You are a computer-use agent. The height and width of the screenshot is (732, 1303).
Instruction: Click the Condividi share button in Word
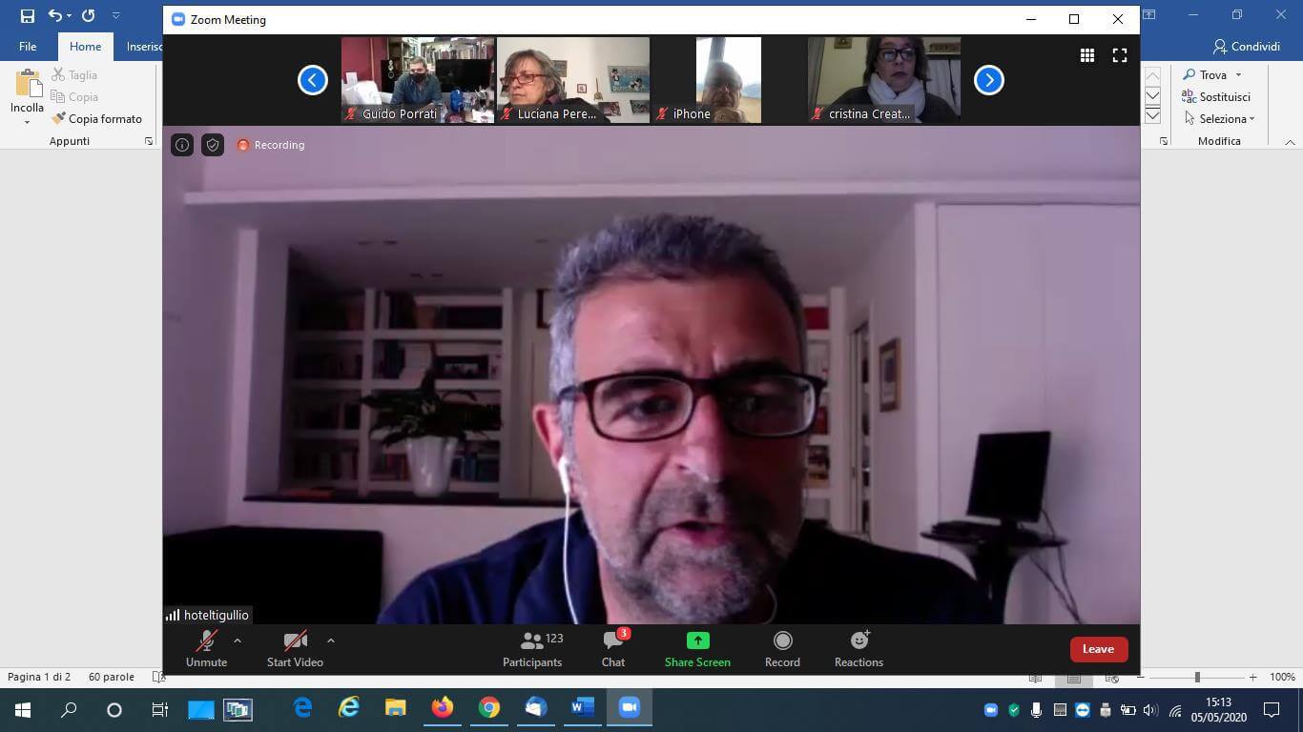click(1247, 47)
